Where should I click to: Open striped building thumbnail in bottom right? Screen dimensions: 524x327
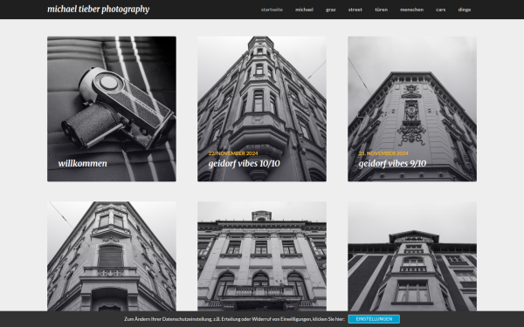point(412,256)
